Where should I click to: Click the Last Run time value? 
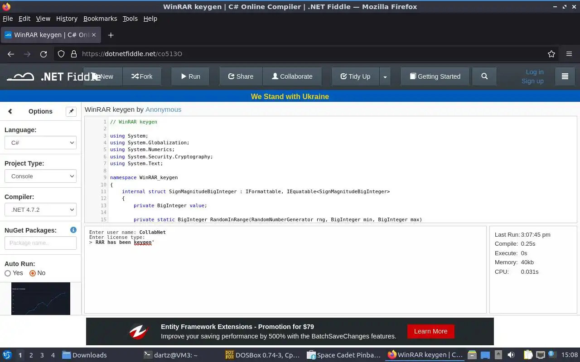(536, 235)
